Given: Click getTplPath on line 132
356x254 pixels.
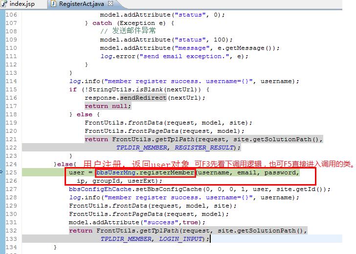Looking at the screenshot, I should pyautogui.click(x=159, y=231).
